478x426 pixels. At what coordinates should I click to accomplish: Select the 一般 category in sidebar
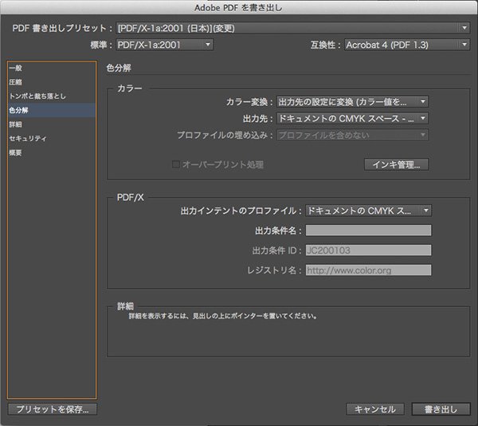point(52,68)
